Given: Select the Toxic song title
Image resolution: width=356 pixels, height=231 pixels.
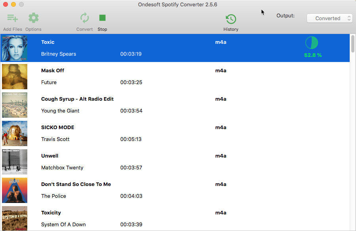Looking at the screenshot, I should pos(48,42).
